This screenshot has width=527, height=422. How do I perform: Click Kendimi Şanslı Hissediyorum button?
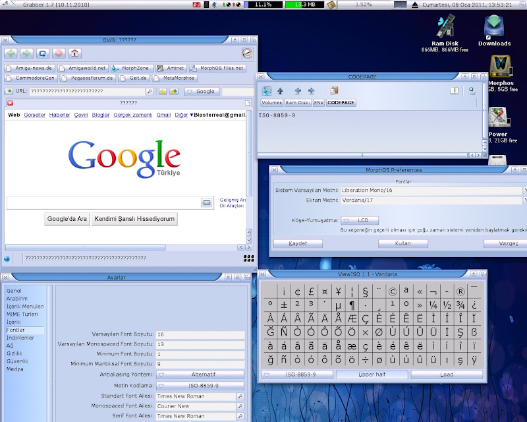[x=134, y=219]
